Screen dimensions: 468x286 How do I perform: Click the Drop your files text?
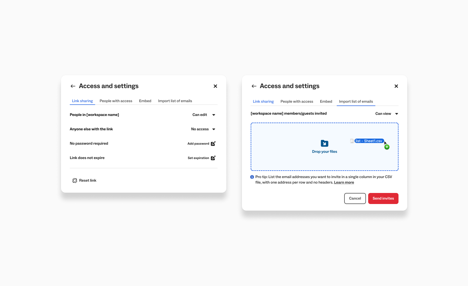(325, 152)
